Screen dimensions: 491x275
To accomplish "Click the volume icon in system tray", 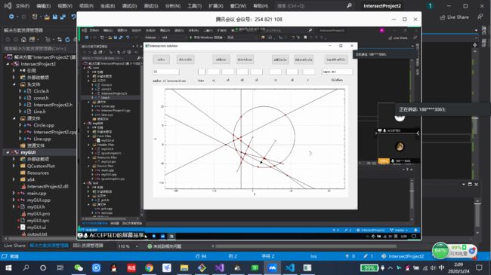I will 433,267.
